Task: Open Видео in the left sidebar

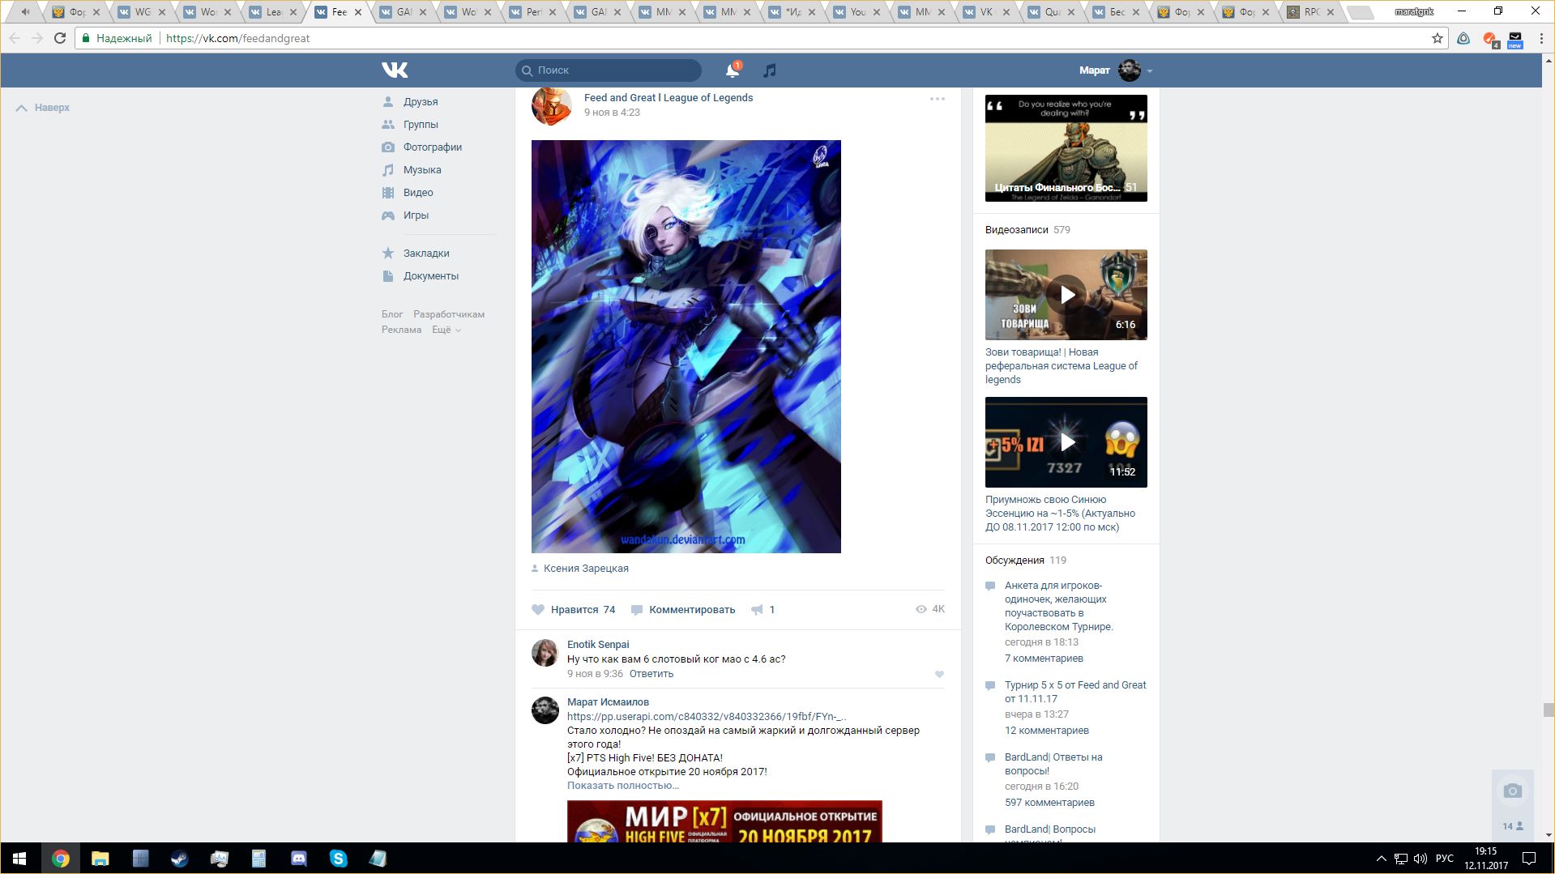Action: [418, 193]
